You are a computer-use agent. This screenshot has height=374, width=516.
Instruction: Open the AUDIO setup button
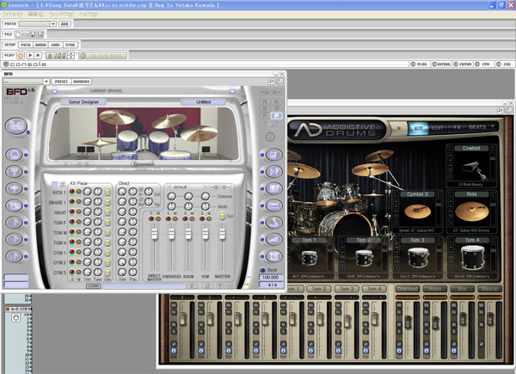(x=40, y=45)
